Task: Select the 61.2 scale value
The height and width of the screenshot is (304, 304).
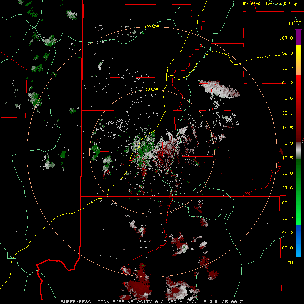Action: pyautogui.click(x=287, y=83)
